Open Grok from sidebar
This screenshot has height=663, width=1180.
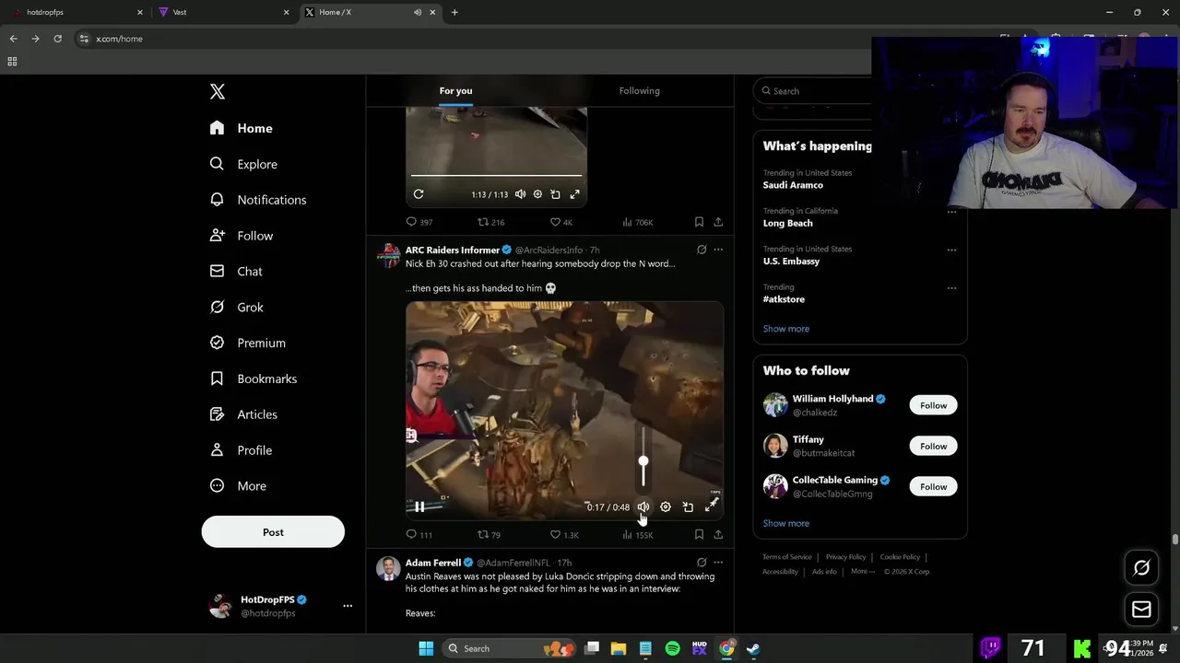tap(237, 308)
